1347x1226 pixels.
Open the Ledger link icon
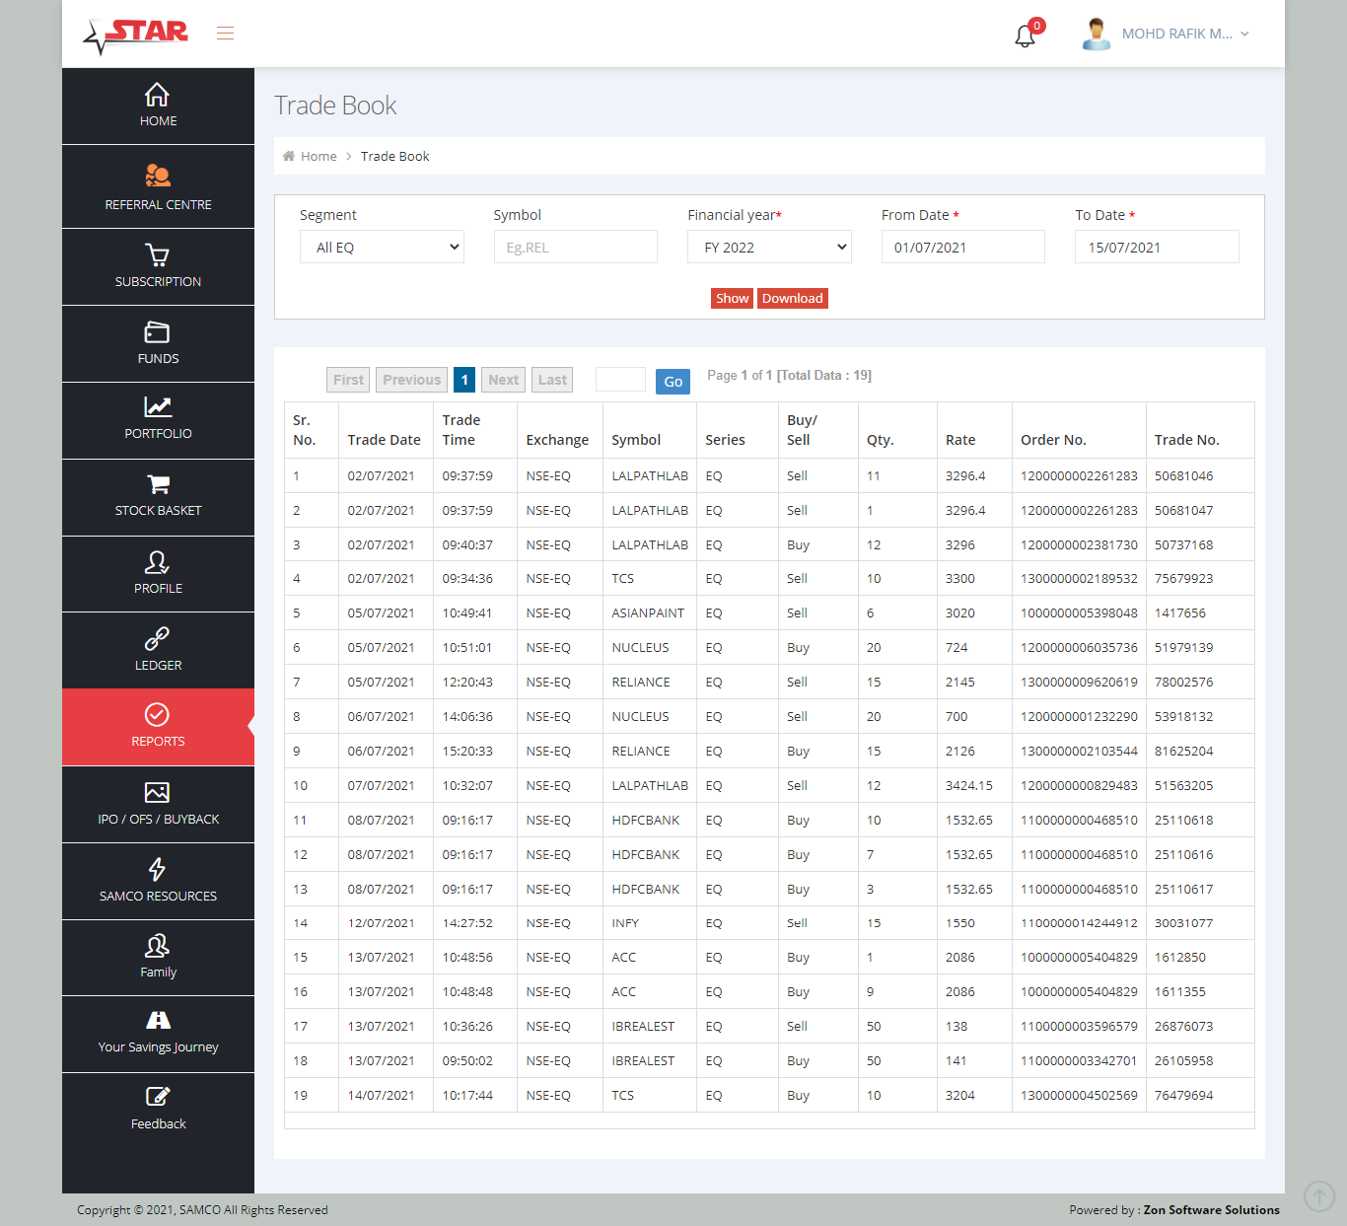coord(158,638)
